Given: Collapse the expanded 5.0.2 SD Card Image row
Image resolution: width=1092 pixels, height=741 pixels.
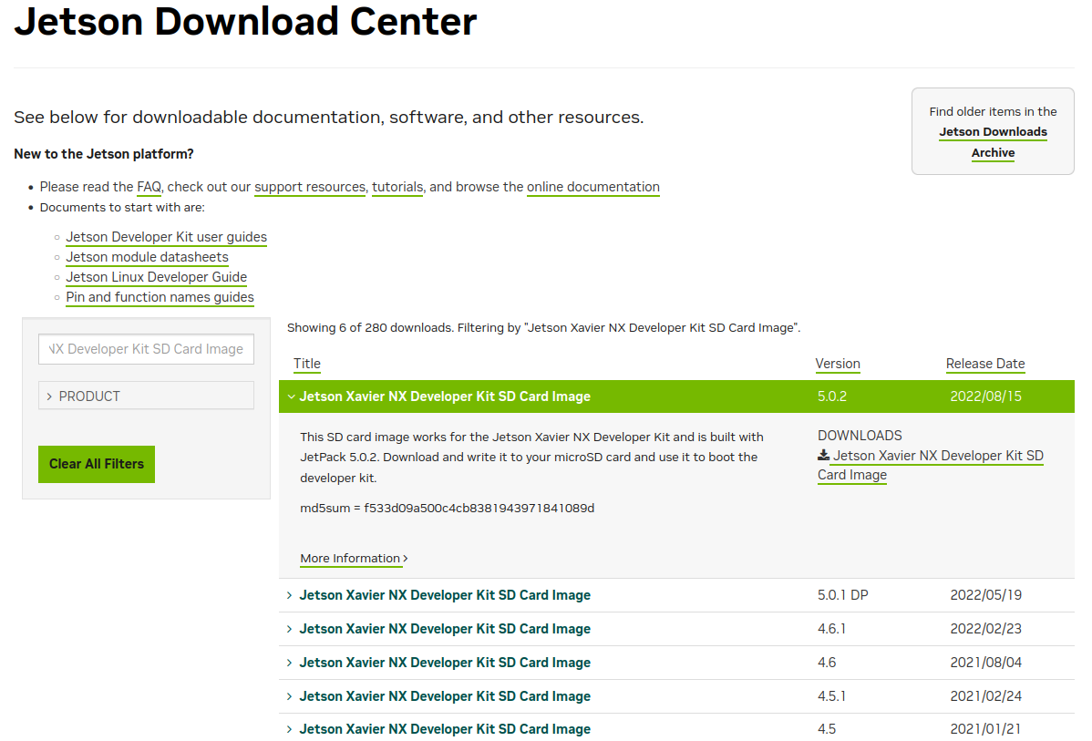Looking at the screenshot, I should pos(444,396).
